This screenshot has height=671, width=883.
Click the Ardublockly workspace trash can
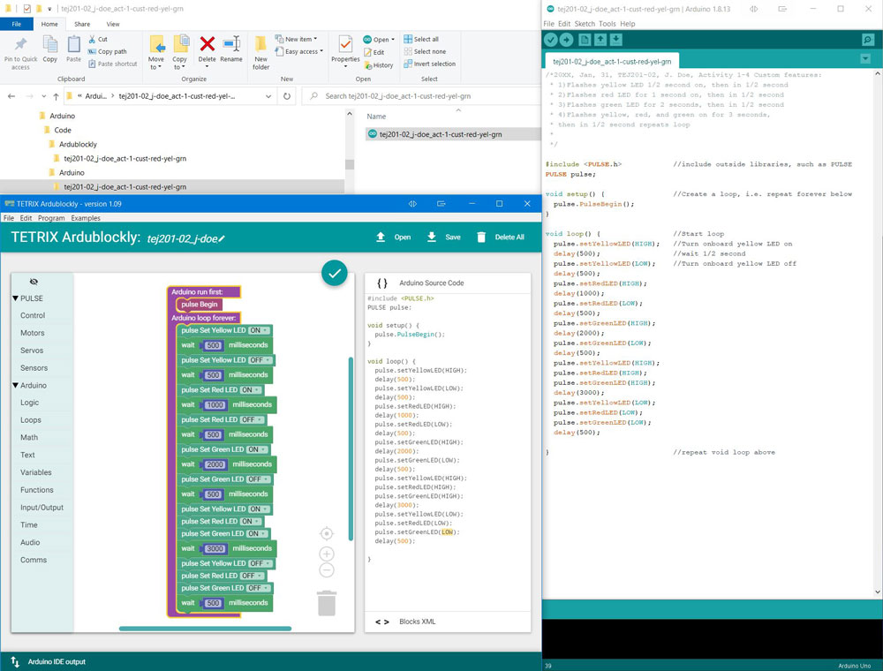(327, 603)
